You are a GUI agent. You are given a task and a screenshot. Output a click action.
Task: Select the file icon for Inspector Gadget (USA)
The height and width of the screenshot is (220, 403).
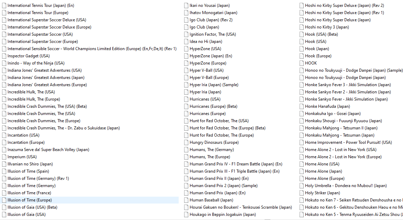[4, 56]
